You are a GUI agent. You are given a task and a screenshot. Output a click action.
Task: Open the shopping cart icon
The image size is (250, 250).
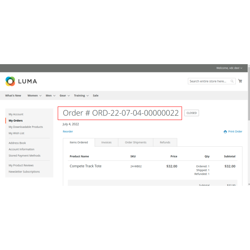pos(240,81)
